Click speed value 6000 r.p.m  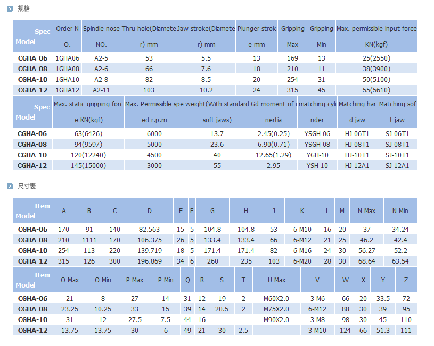tap(154, 134)
